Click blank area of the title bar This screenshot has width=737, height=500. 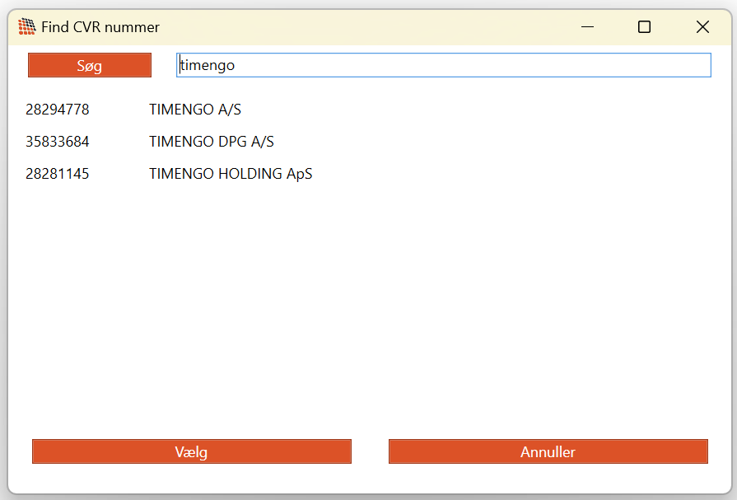point(371,27)
